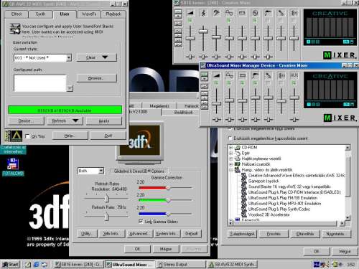Open the Windows Start menu

(11, 264)
